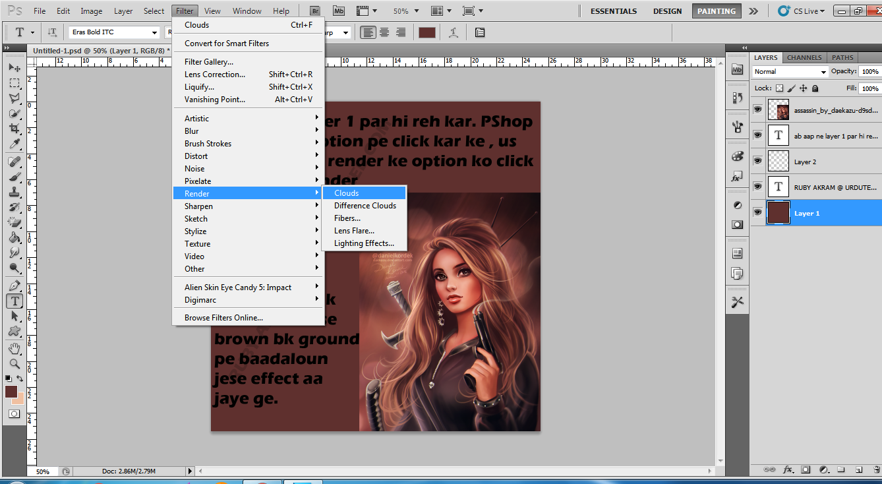Add a layer mask from Layers panel footer
This screenshot has width=882, height=484.
(806, 469)
